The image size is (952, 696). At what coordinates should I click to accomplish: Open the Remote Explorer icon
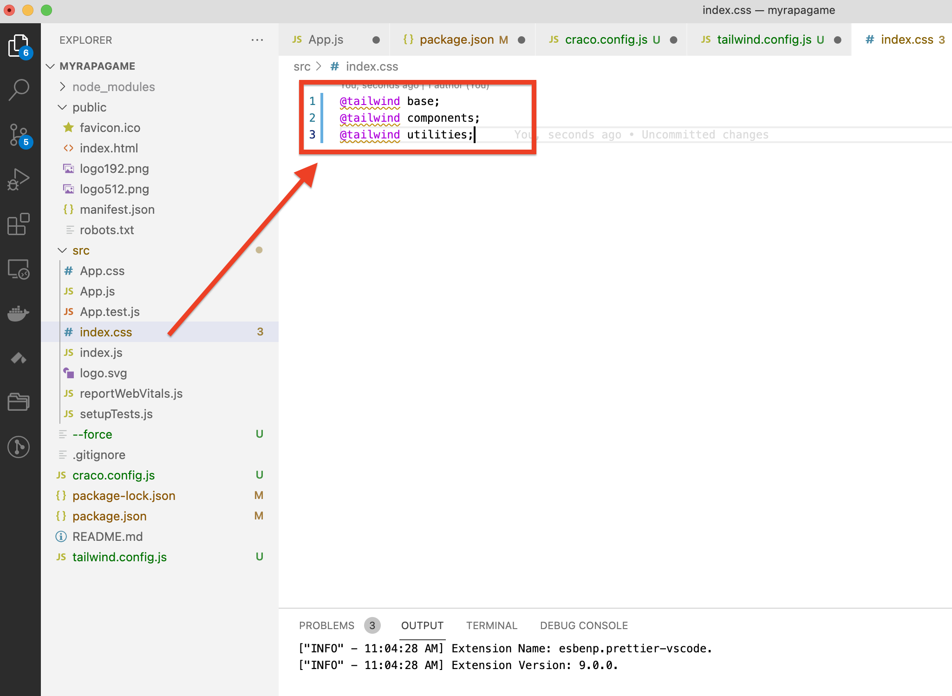tap(19, 269)
